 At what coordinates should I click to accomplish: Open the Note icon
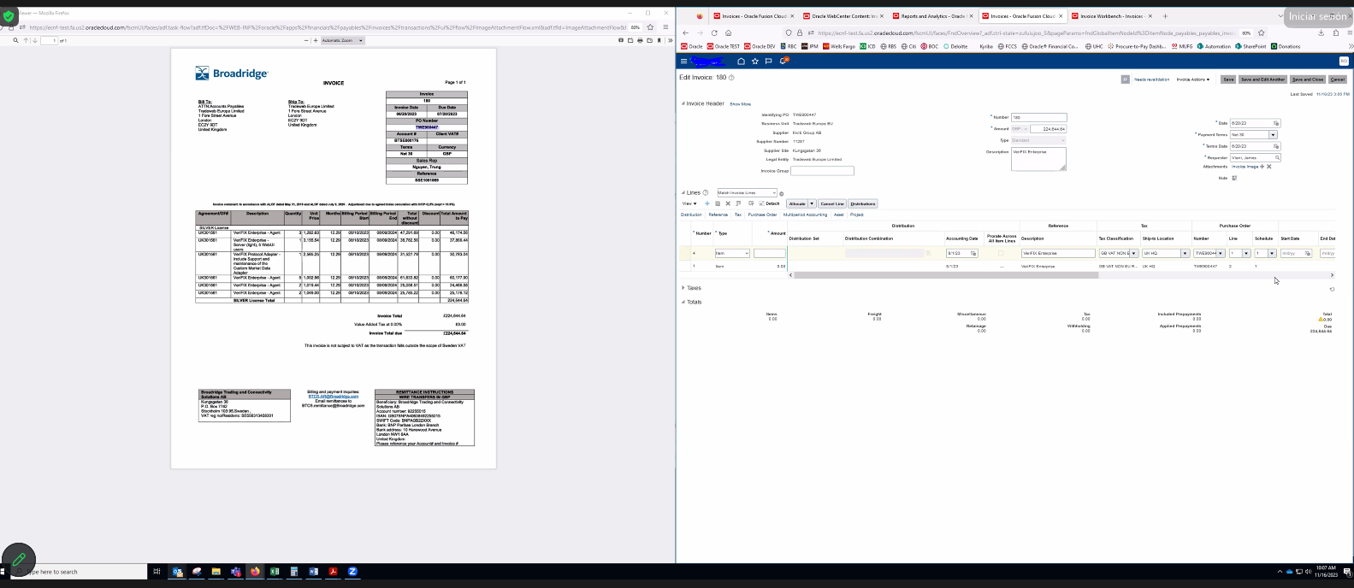click(x=1234, y=178)
